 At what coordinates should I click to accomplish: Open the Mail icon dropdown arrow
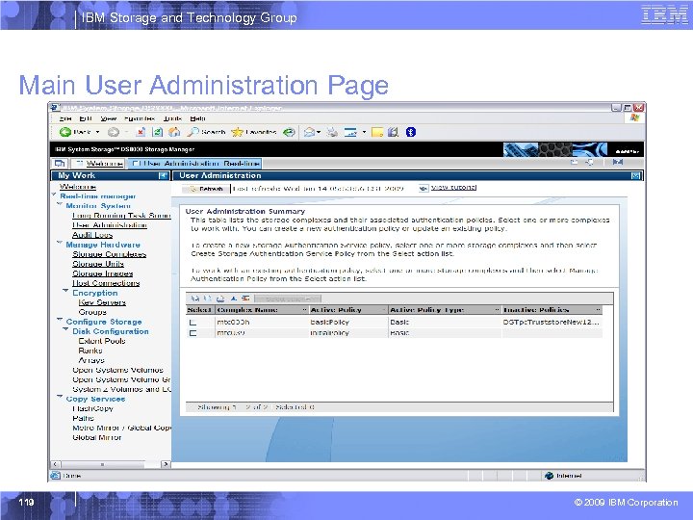click(x=319, y=132)
